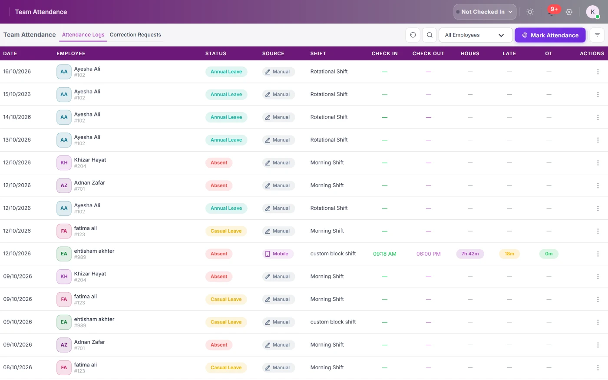The height and width of the screenshot is (380, 608).
Task: Open the All Employees dropdown
Action: coord(476,35)
